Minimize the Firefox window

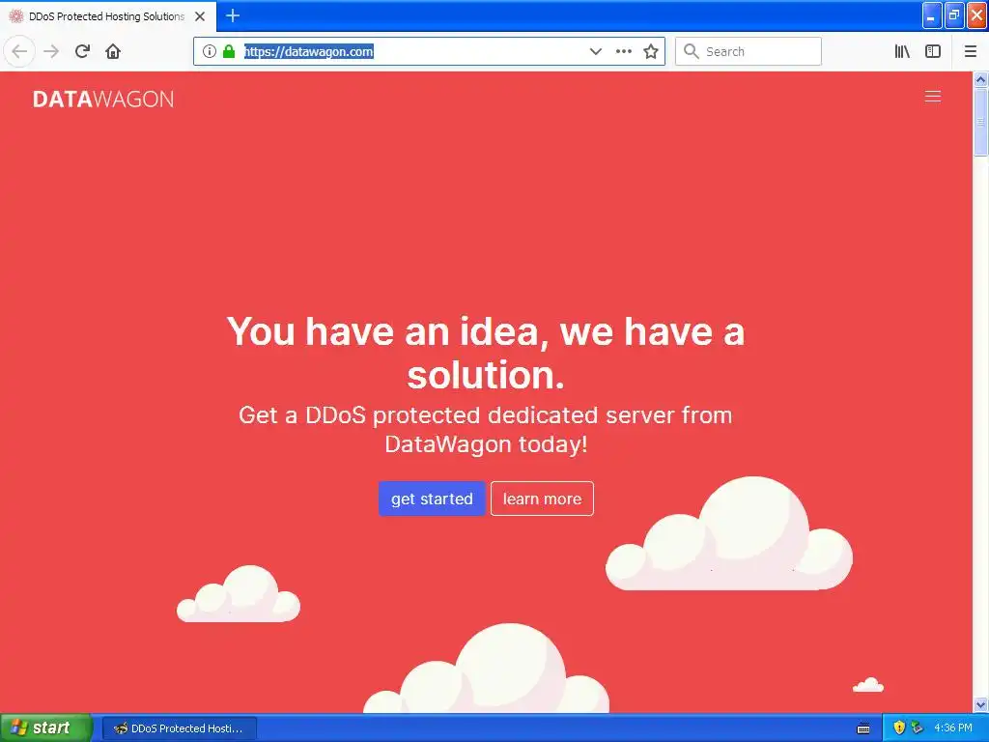click(932, 15)
